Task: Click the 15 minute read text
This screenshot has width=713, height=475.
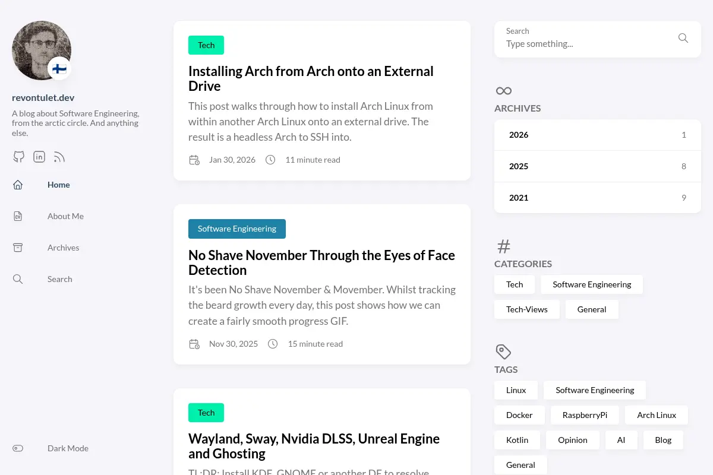Action: [315, 344]
